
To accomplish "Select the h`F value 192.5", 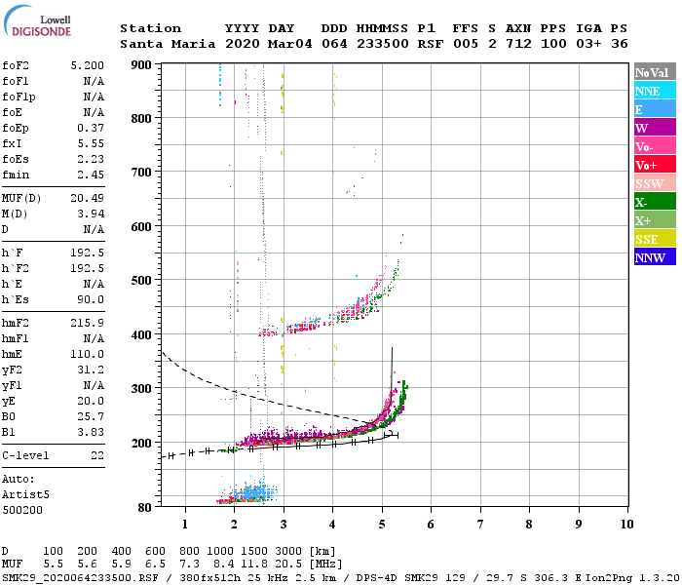I will tap(88, 253).
